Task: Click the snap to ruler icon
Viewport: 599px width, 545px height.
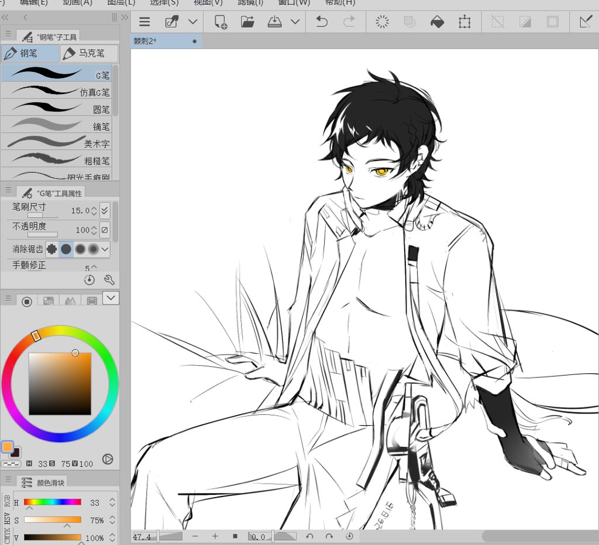Action: [x=586, y=22]
